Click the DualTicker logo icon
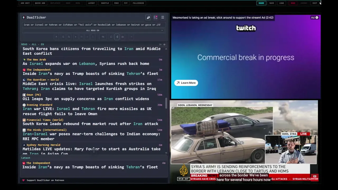Image resolution: width=338 pixels, height=190 pixels. (24, 17)
